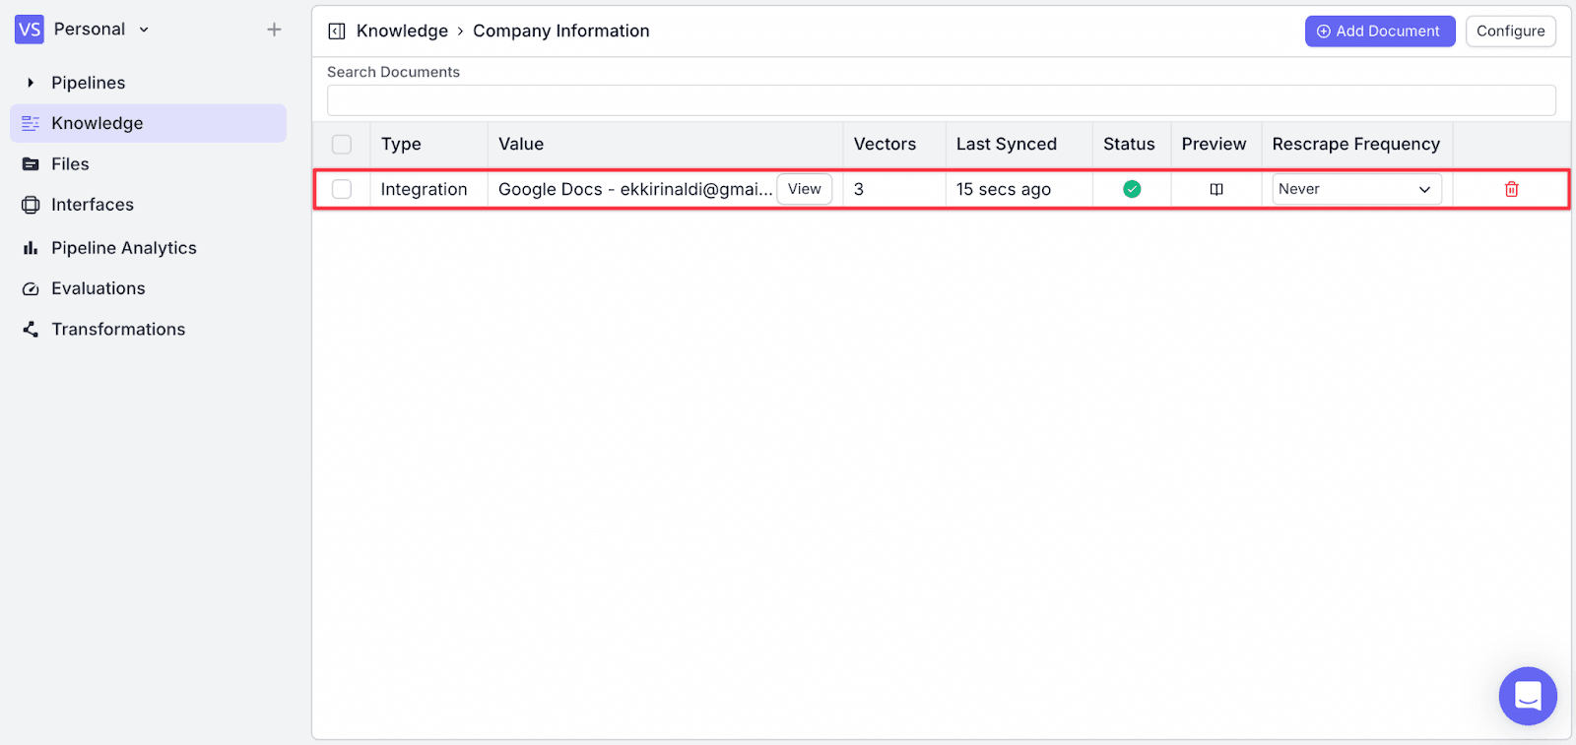Image resolution: width=1576 pixels, height=745 pixels.
Task: Collapse sidebar using panel toggle icon
Action: pyautogui.click(x=337, y=31)
